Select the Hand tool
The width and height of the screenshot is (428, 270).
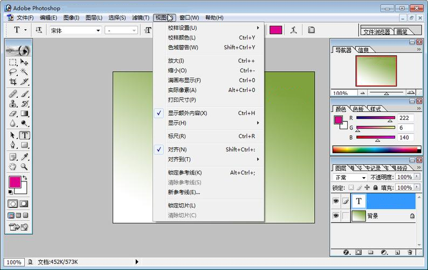(12, 166)
